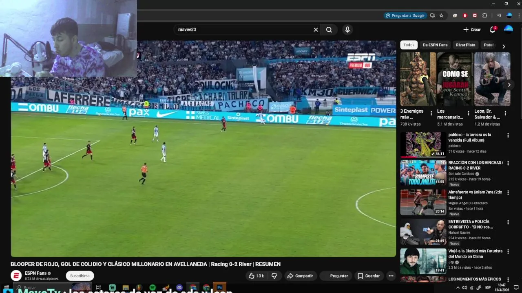Open the Chrome profile avatar
Screen dimensions: 522x293
click(509, 15)
